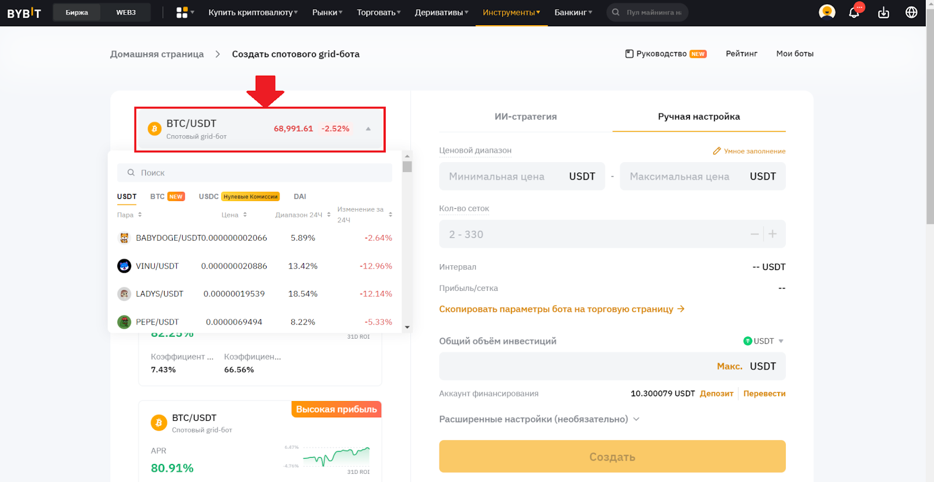Click the pencil icon for Умное заполнение
This screenshot has width=934, height=482.
tap(717, 151)
